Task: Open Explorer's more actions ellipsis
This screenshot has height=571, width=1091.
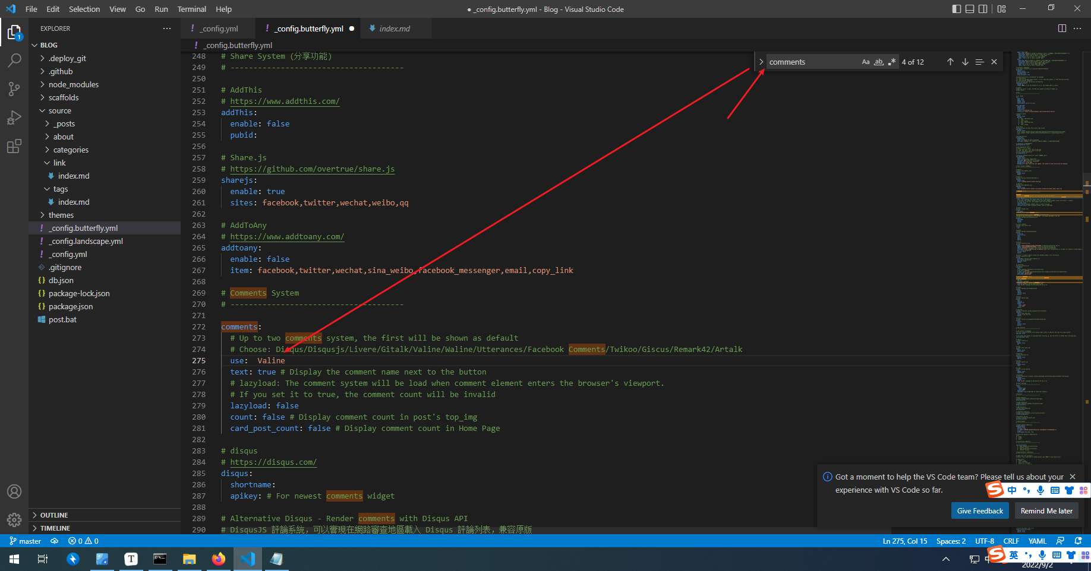Action: [167, 28]
